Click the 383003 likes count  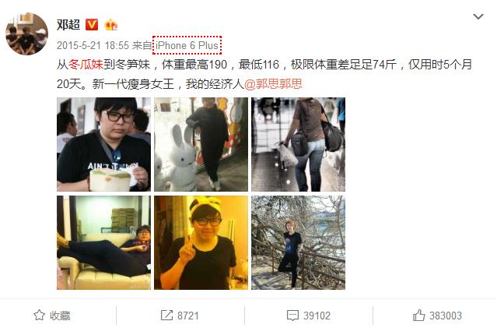tap(446, 316)
